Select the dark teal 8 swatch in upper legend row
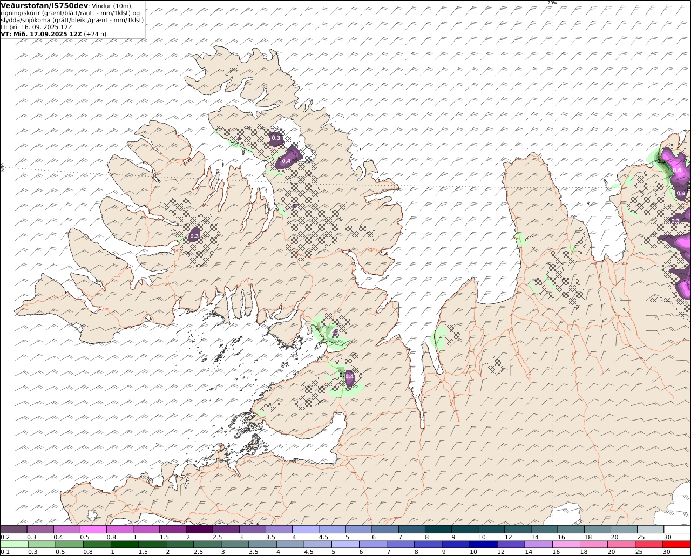This screenshot has height=556, width=691. [438, 529]
